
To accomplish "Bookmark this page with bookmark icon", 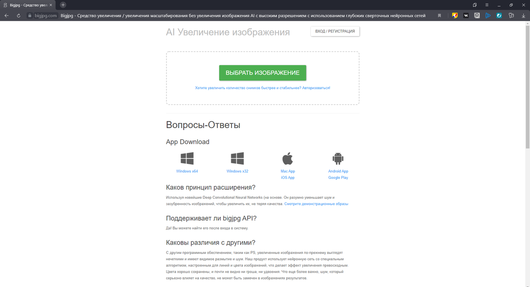I will pyautogui.click(x=439, y=15).
